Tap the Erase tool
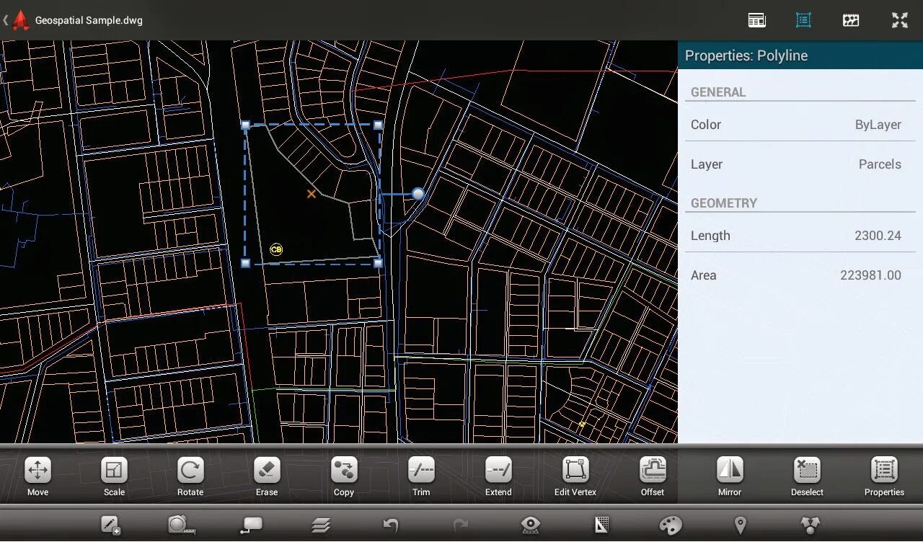Image resolution: width=923 pixels, height=542 pixels. 267,476
